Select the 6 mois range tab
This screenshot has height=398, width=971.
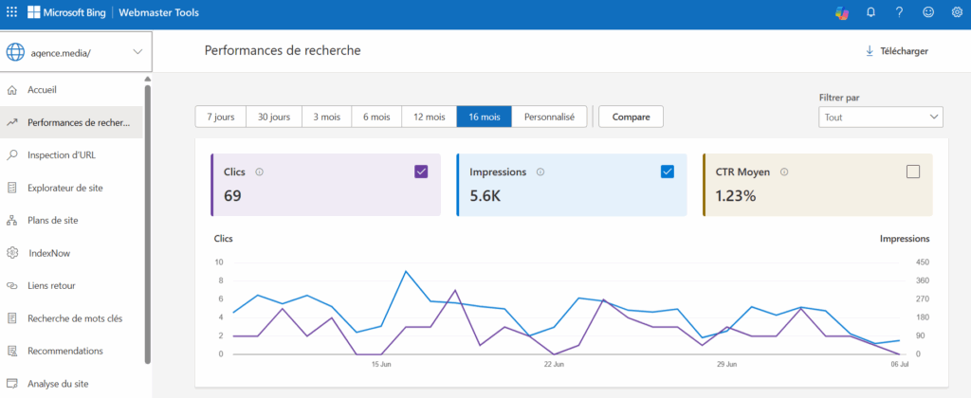376,117
